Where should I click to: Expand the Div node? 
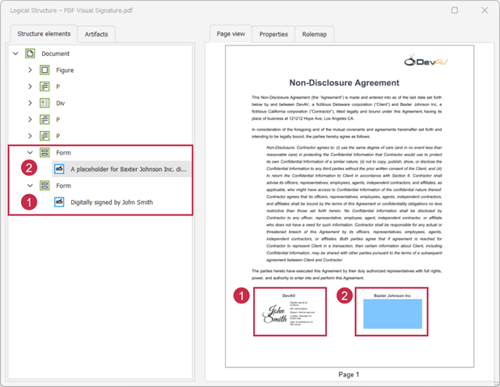point(30,103)
